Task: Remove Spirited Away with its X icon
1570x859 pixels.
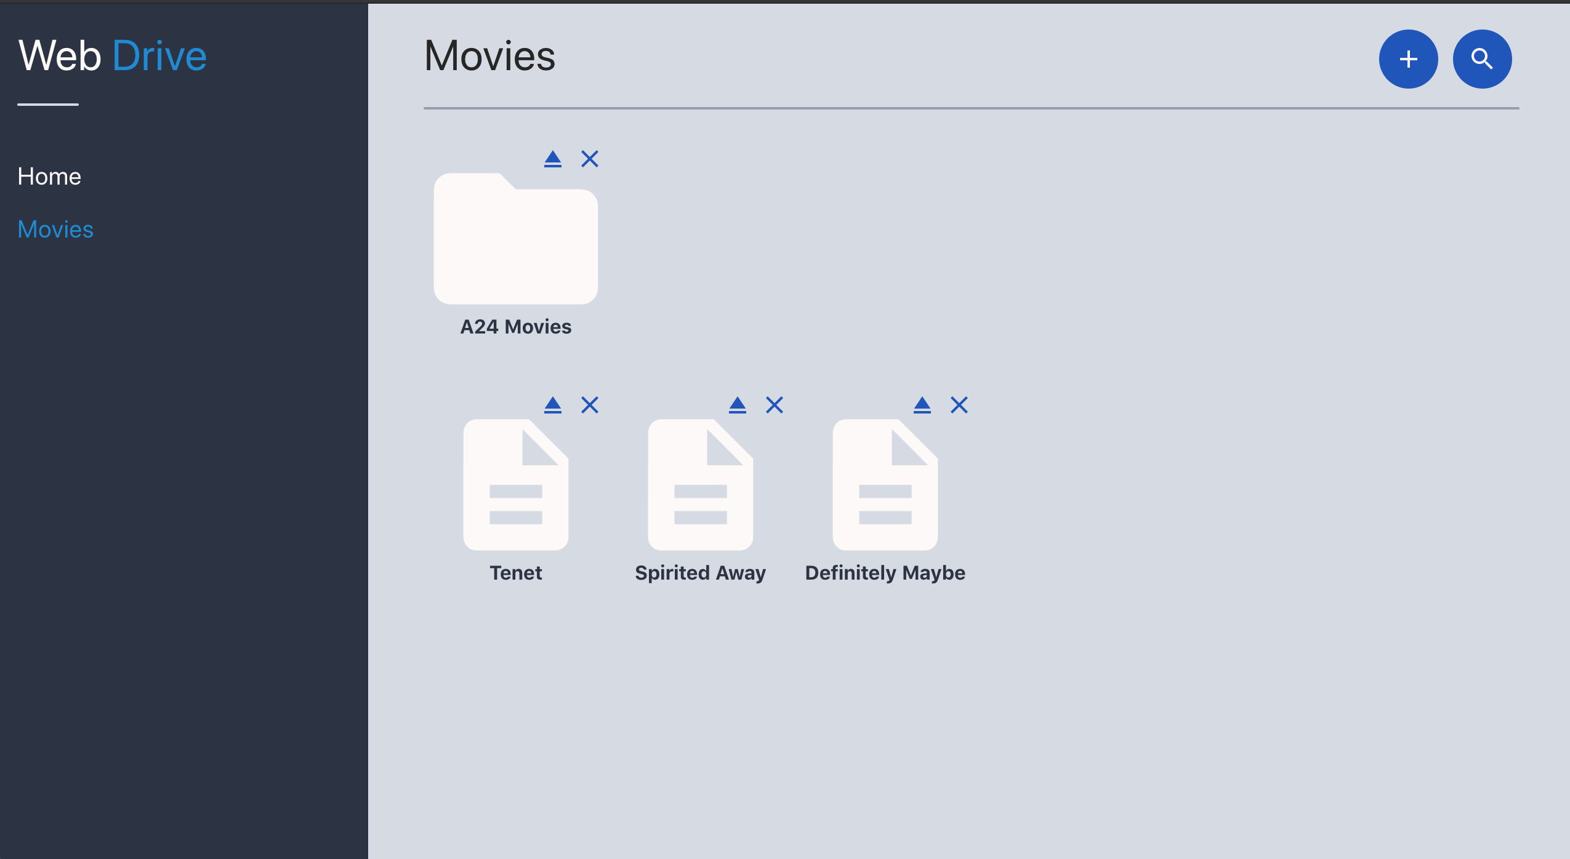Action: pos(775,405)
